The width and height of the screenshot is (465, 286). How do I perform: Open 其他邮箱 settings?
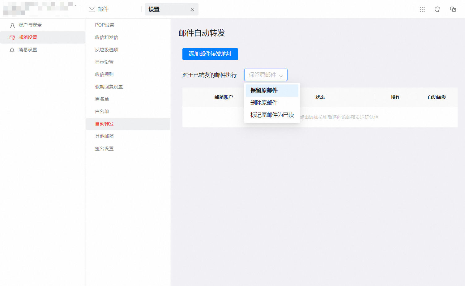tap(128, 136)
